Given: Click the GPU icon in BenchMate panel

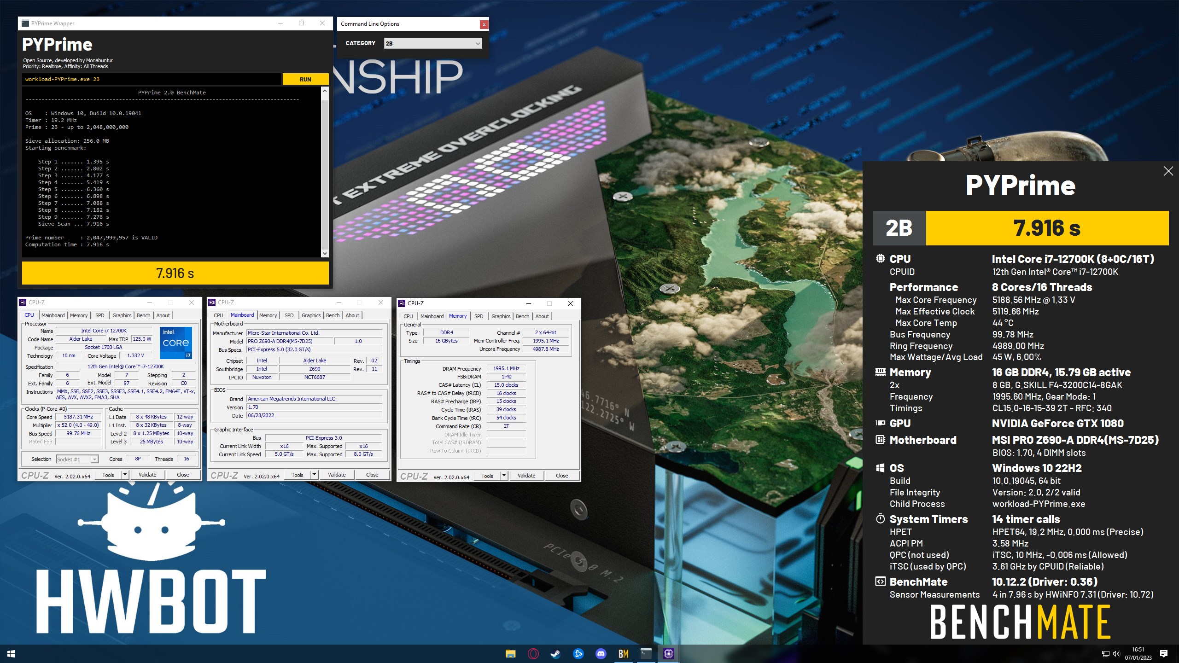Looking at the screenshot, I should coord(880,423).
